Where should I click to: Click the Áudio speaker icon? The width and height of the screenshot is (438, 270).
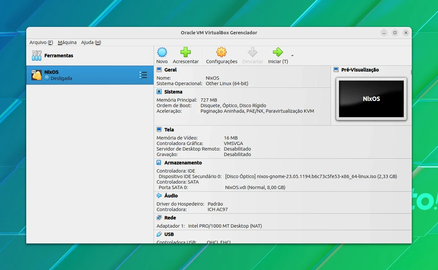click(x=159, y=196)
